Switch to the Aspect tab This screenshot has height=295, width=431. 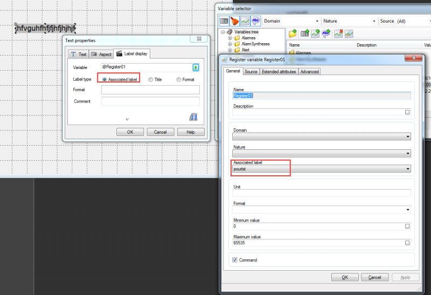point(101,54)
